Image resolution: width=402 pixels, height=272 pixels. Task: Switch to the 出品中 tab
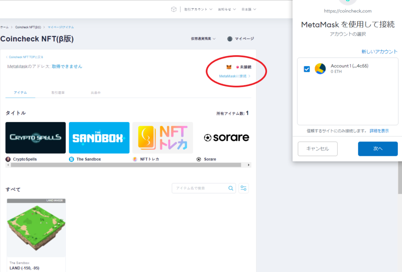pyautogui.click(x=96, y=92)
